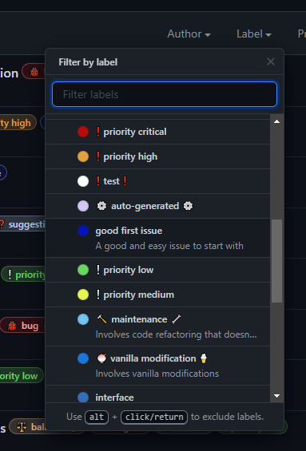Select the interface label
The width and height of the screenshot is (306, 451).
157,395
